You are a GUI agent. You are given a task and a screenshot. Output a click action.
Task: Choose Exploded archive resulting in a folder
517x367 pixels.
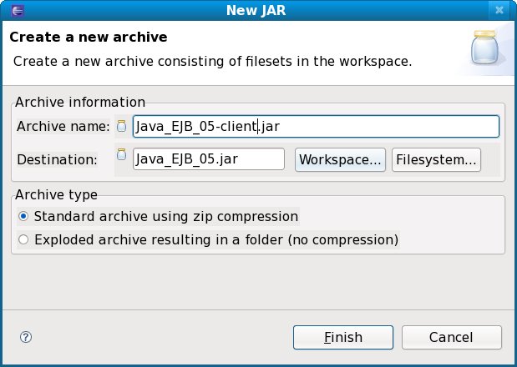point(23,239)
